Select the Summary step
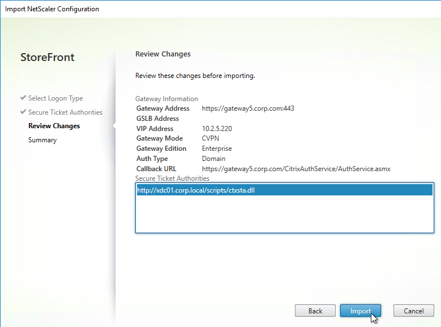Screen dimensions: 441x327 (42, 140)
